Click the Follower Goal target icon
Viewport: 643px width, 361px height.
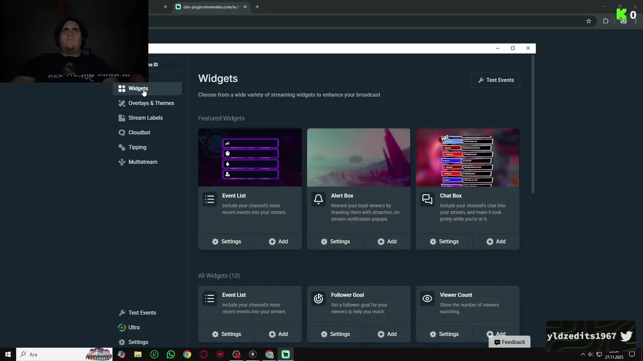pyautogui.click(x=318, y=299)
